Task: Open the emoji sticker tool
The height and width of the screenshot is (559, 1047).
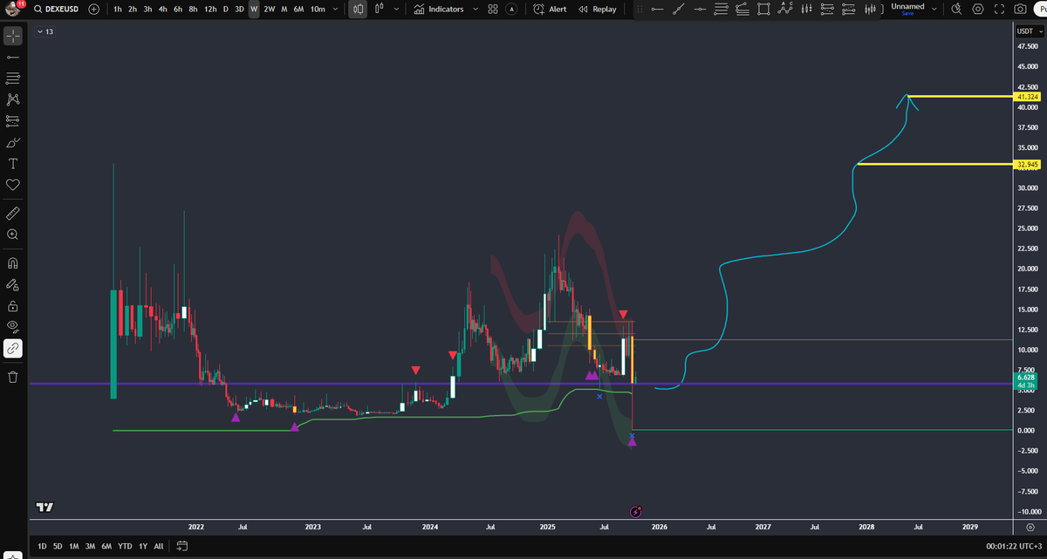Action: coord(12,185)
